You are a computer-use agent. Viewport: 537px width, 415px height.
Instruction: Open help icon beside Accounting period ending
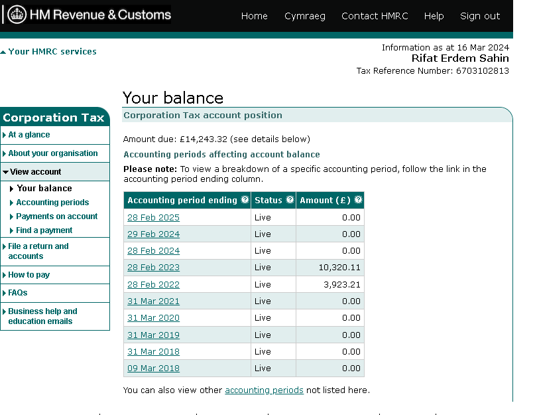click(245, 200)
